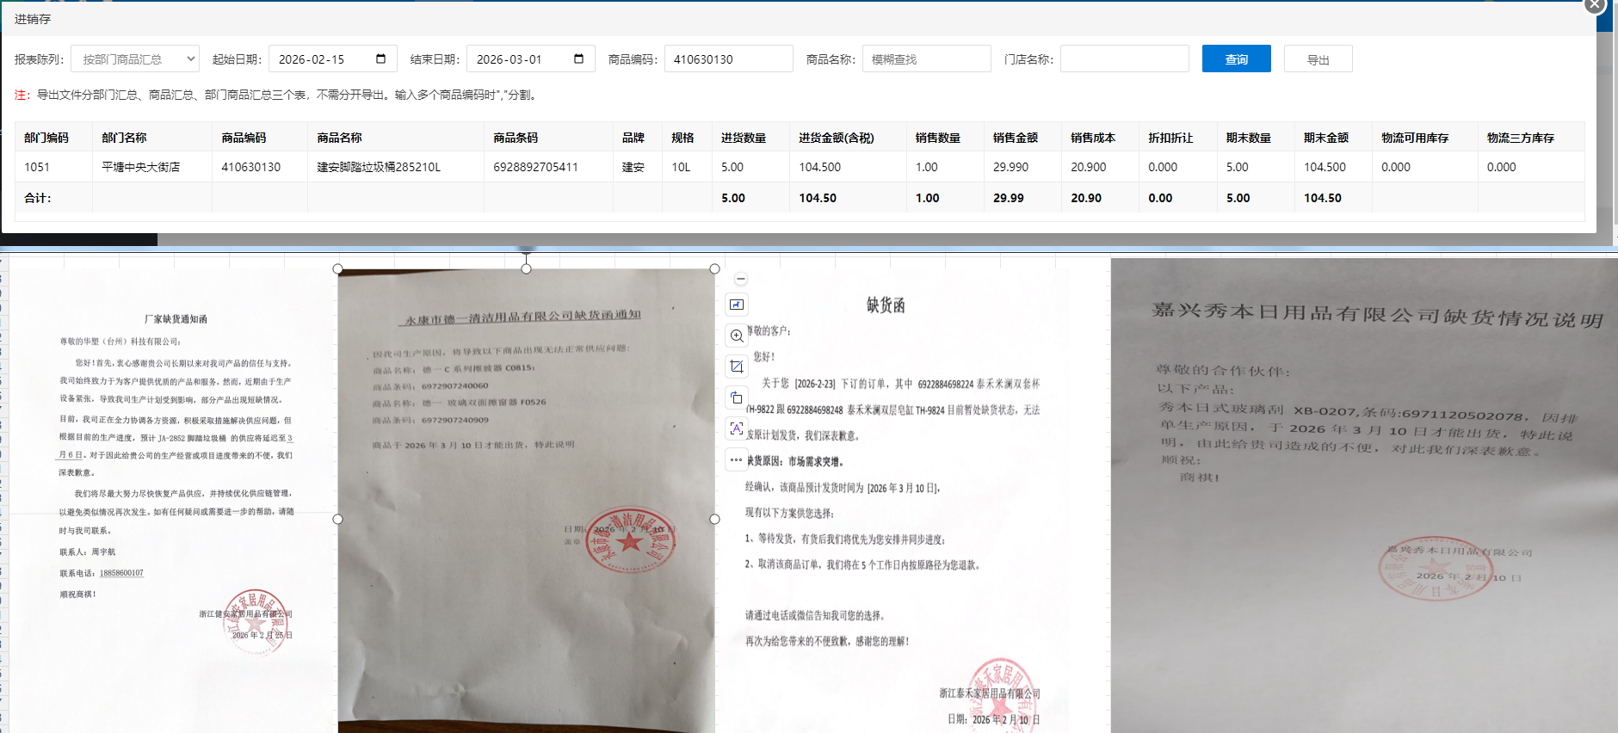Image resolution: width=1618 pixels, height=733 pixels.
Task: Click the 平塘中央大街店 table cell
Action: tap(141, 167)
